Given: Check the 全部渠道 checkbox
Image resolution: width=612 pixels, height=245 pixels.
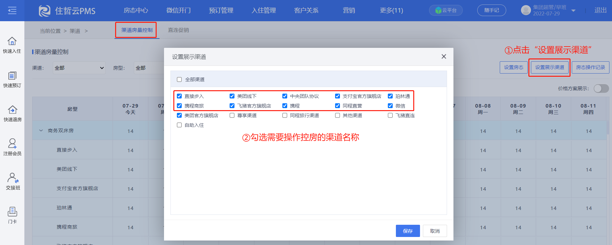Looking at the screenshot, I should pos(179,79).
